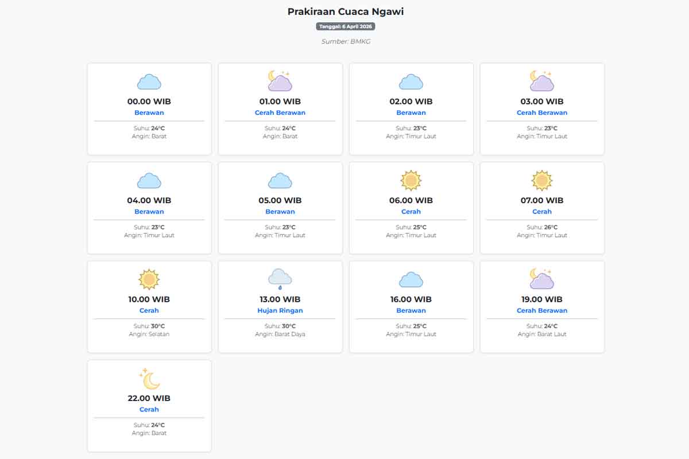Click Angin: Barat Daya wind text
689x459 pixels.
click(280, 334)
